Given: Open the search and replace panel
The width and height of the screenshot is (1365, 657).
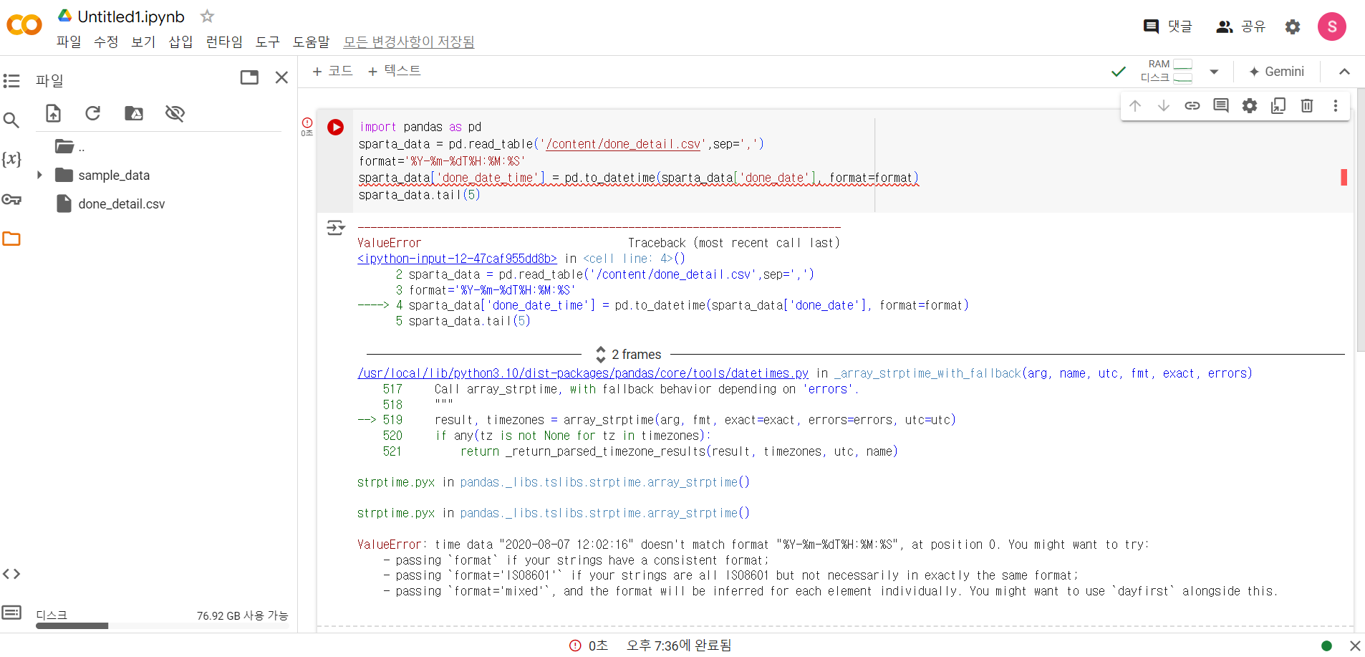Looking at the screenshot, I should 11,120.
